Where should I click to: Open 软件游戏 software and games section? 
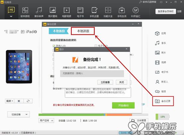pos(25,12)
